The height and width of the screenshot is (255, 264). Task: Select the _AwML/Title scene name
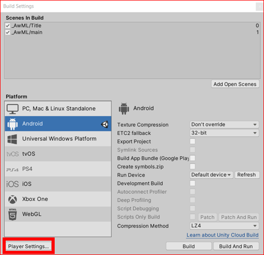(26, 26)
